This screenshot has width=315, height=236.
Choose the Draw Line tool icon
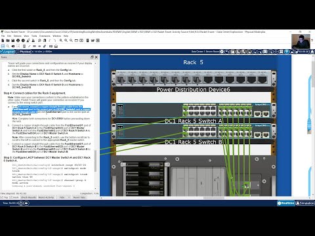30,46
